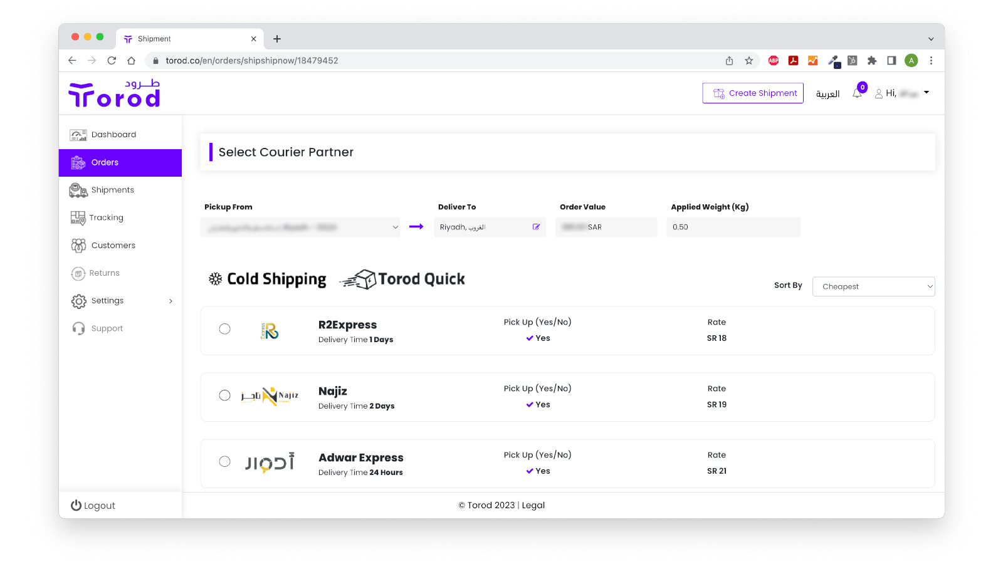Open the Sort By Cheapest dropdown

click(873, 286)
